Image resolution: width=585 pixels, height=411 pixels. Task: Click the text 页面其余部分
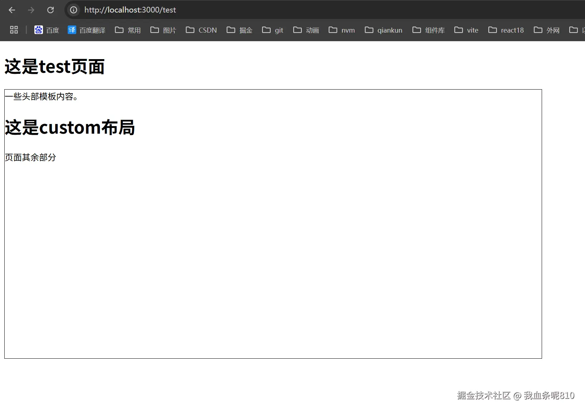(x=30, y=158)
